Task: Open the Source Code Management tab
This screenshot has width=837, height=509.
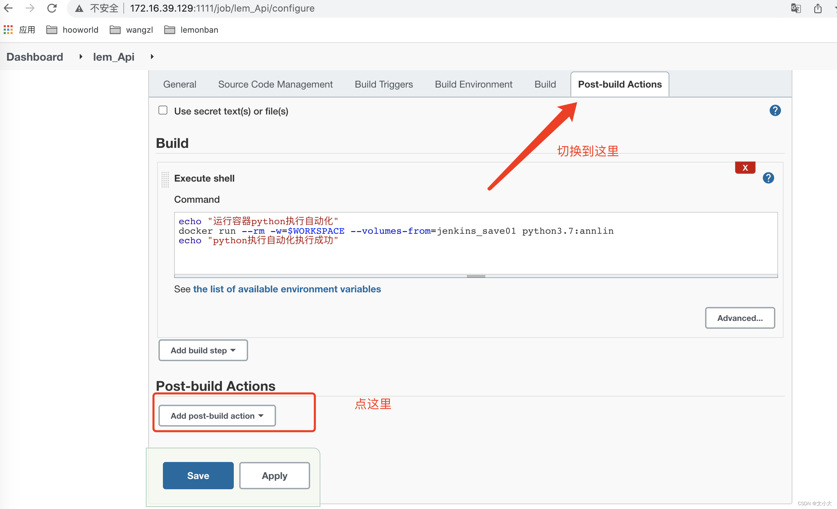Action: (x=275, y=84)
